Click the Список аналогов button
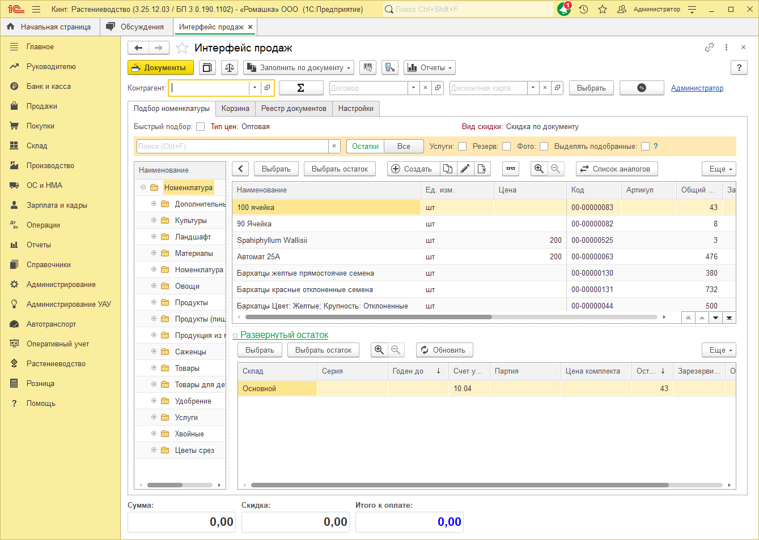 coord(617,169)
